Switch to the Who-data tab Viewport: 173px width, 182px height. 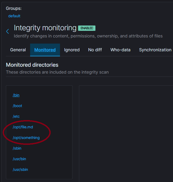click(x=120, y=50)
